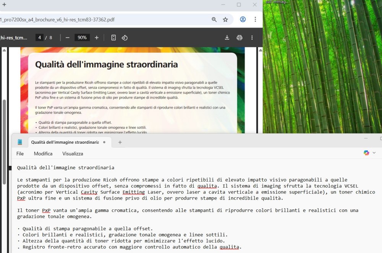Viewport: 382px width, 253px height.
Task: Click the PDF zoom in plus button
Action: tap(97, 38)
